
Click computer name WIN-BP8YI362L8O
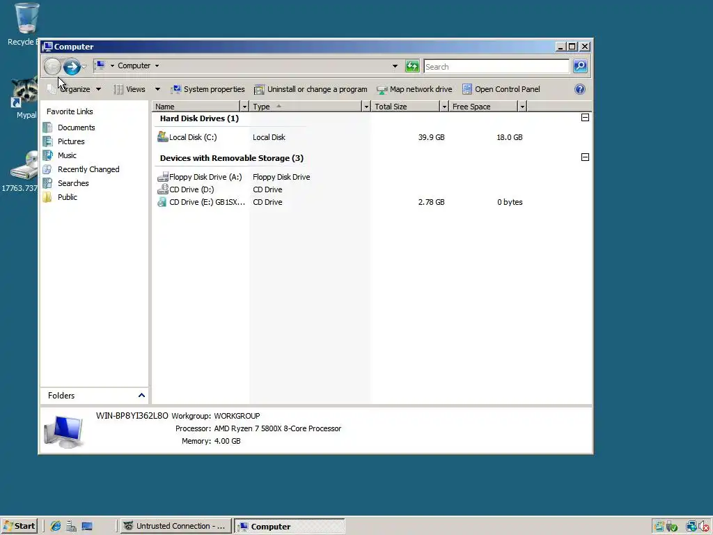(132, 416)
